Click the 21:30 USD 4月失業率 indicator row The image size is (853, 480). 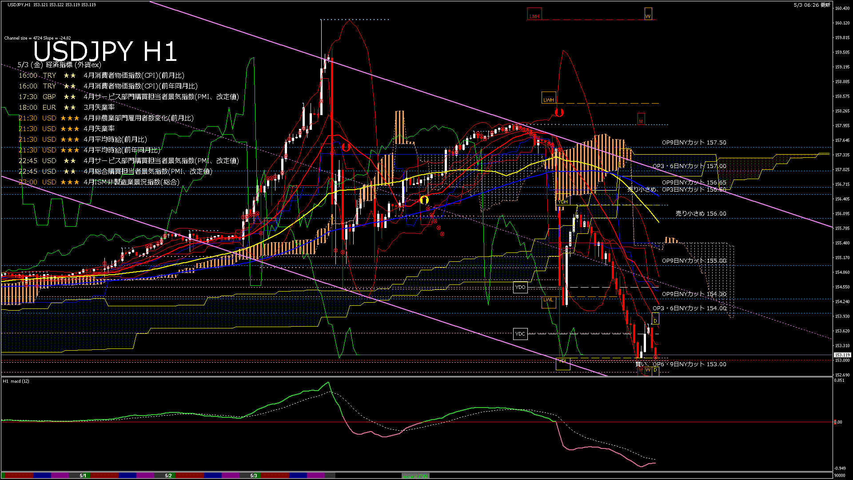coord(67,129)
